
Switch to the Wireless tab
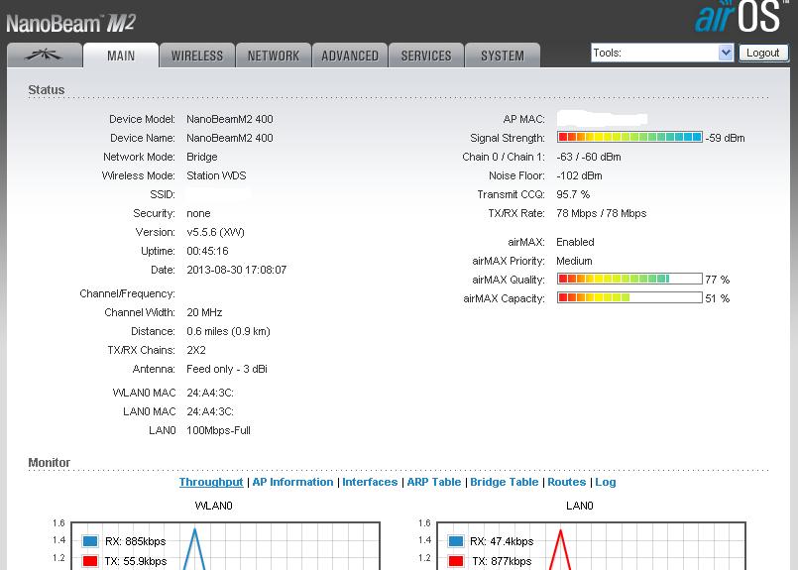197,56
